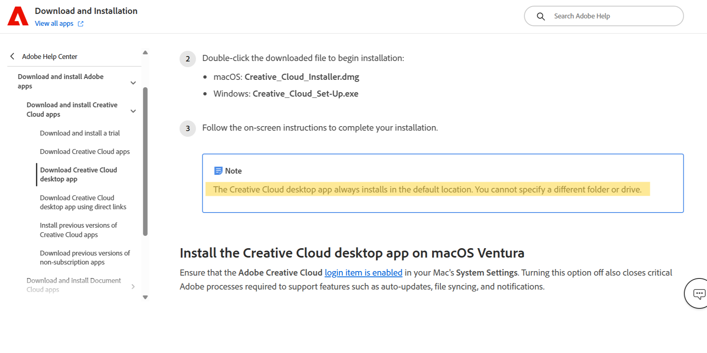Click the macOS Ventura install heading
Viewport: 707px width, 353px height.
point(352,253)
